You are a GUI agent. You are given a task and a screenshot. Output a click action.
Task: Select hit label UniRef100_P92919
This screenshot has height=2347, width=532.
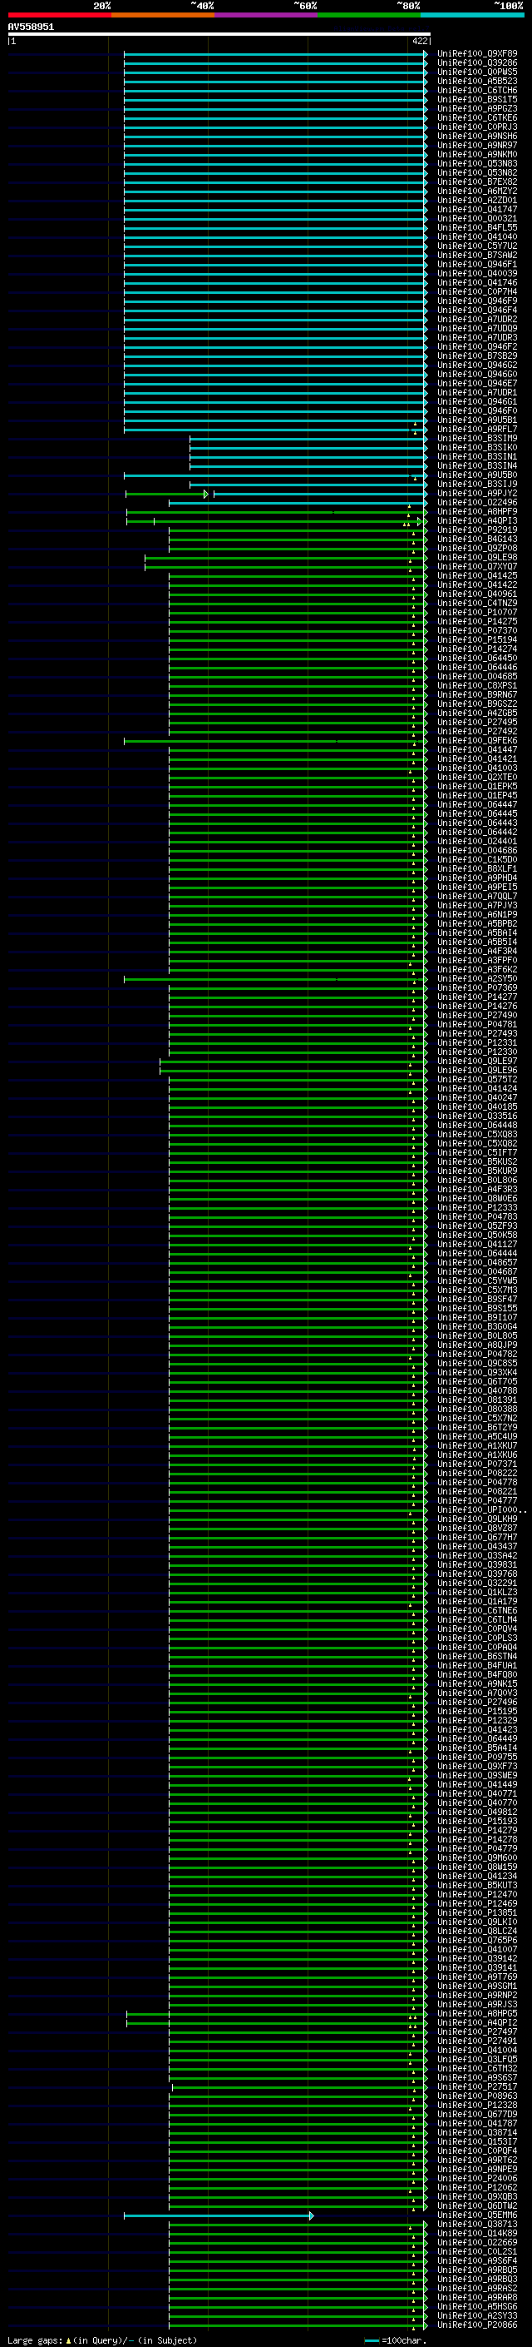477,530
